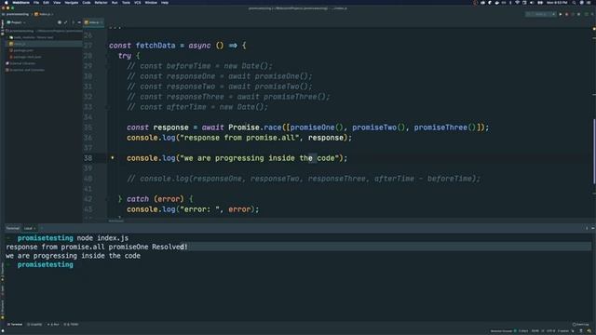Viewport: 596px width, 335px height.
Task: Open the File menu
Action: click(36, 3)
